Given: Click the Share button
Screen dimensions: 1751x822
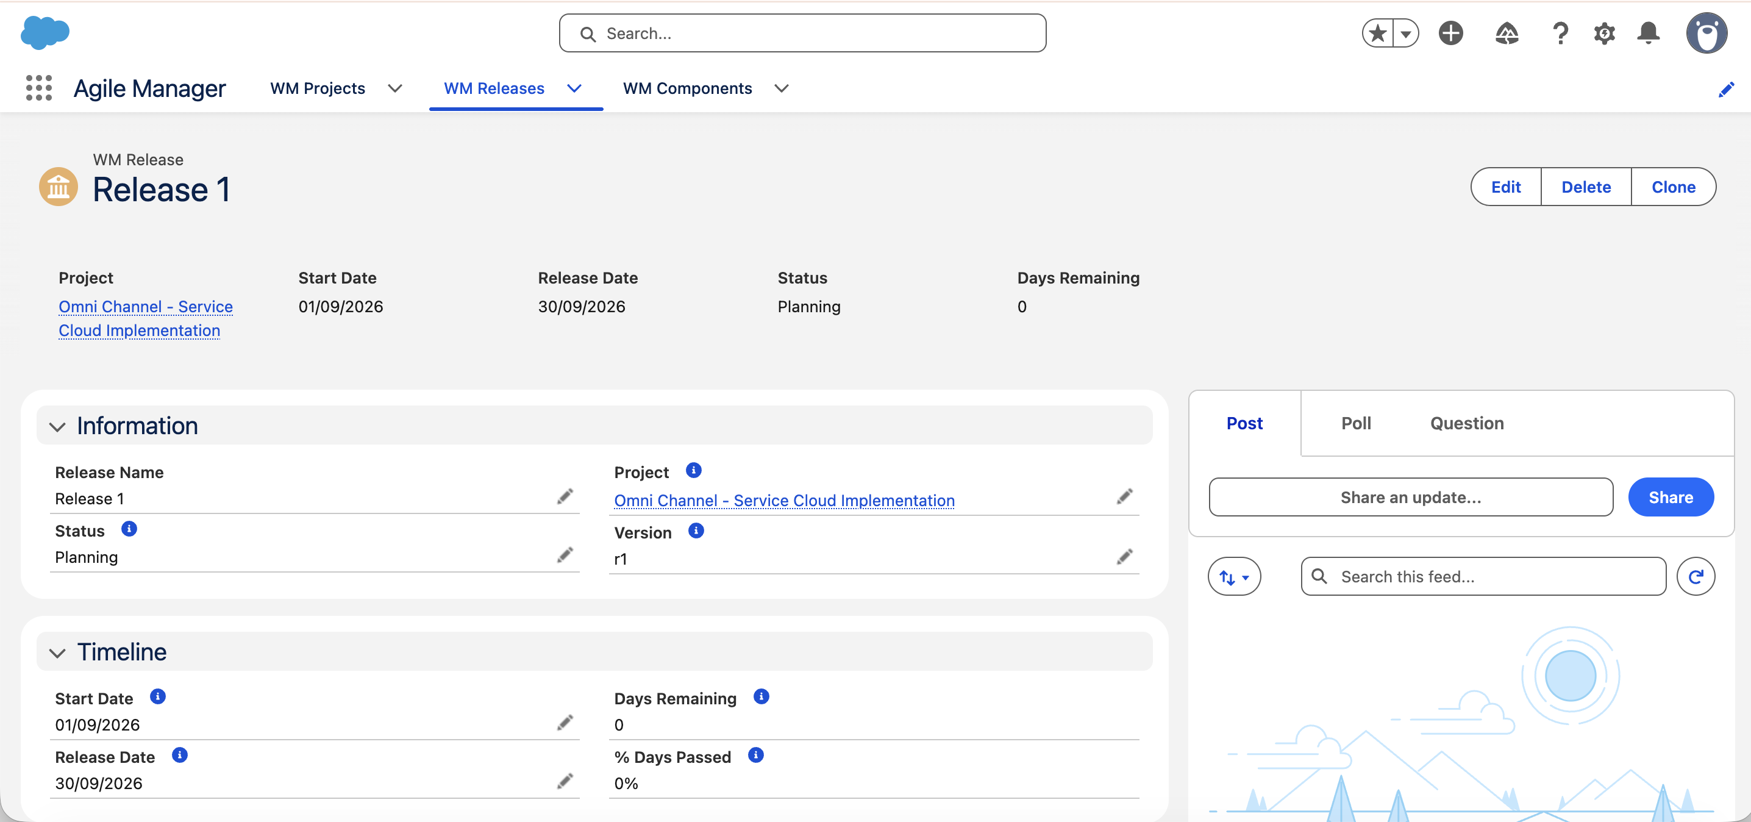Looking at the screenshot, I should point(1671,497).
